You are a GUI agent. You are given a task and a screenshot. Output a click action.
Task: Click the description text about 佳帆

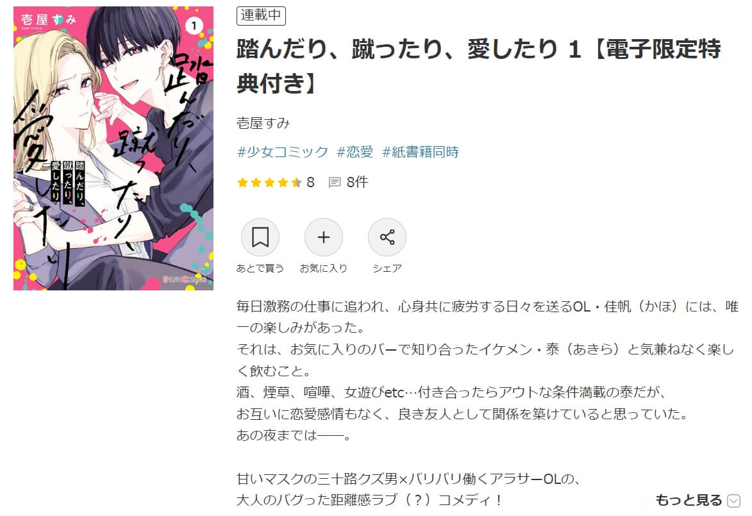pos(487,317)
